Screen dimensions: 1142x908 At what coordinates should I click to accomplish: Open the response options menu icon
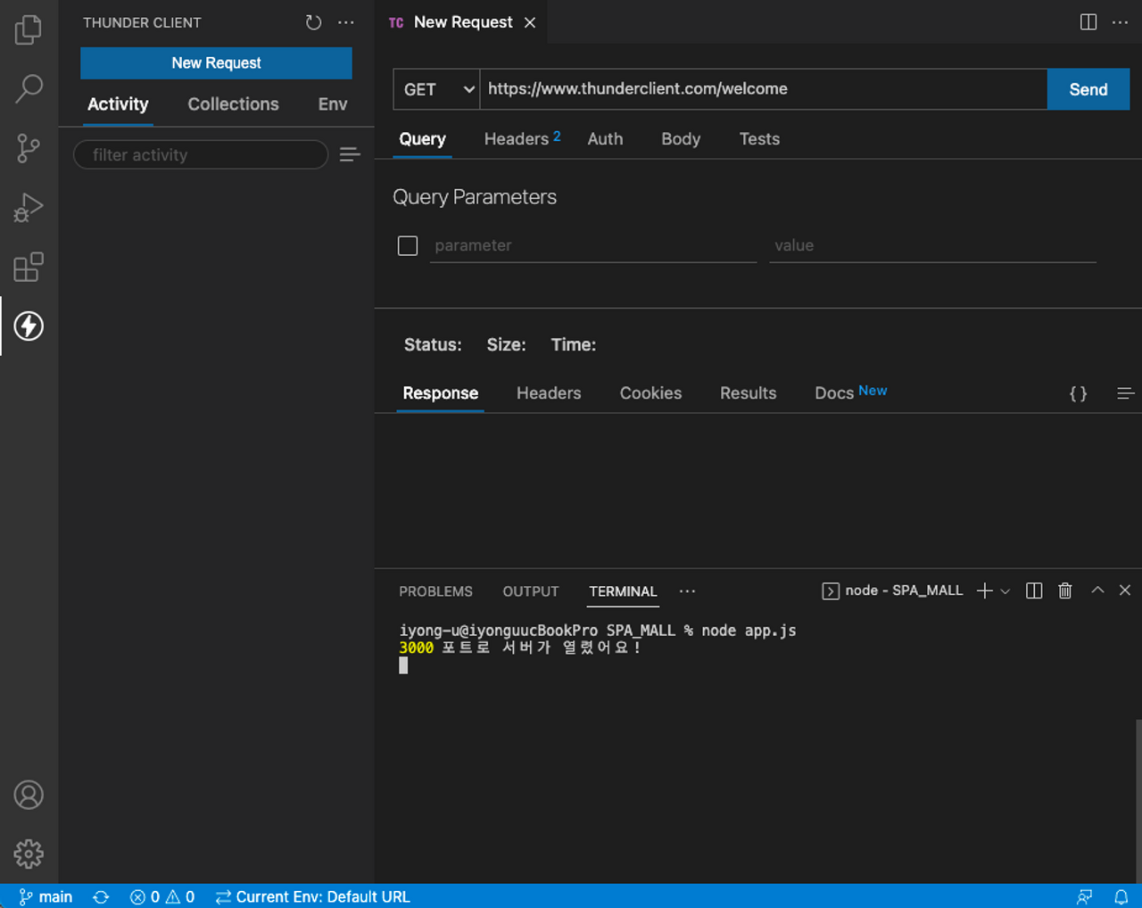click(x=1125, y=393)
